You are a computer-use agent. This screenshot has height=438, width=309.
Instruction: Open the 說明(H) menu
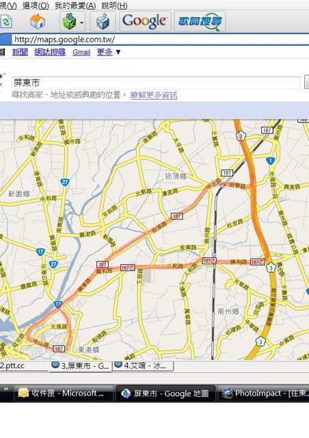(x=114, y=5)
